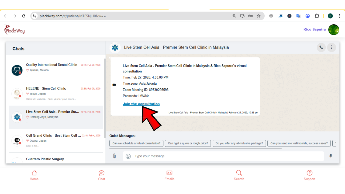Bookmark page with the star icon
Viewport: 345px width, 194px height.
pos(258,16)
